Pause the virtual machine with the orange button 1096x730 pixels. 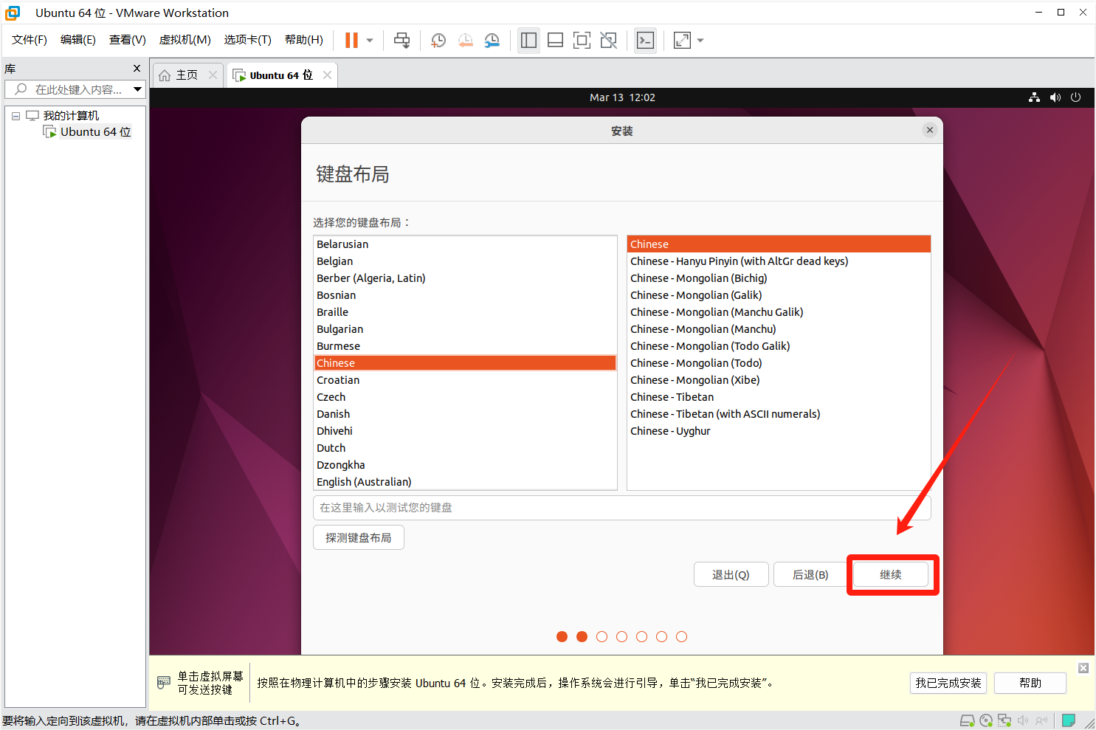coord(351,41)
